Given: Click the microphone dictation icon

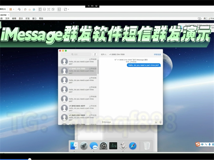Looking at the screenshot, I should 160,122.
